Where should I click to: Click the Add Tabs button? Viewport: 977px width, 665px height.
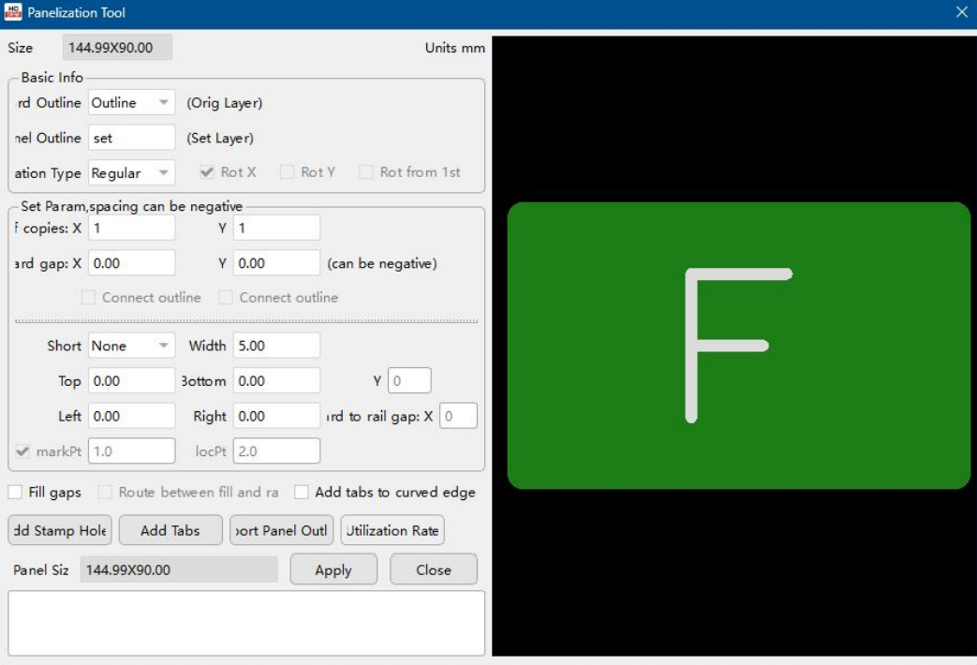point(170,531)
